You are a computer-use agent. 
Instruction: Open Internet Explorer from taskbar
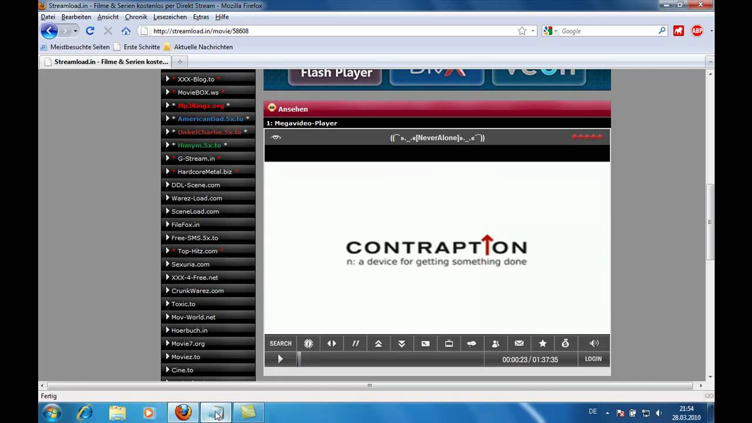click(x=85, y=413)
